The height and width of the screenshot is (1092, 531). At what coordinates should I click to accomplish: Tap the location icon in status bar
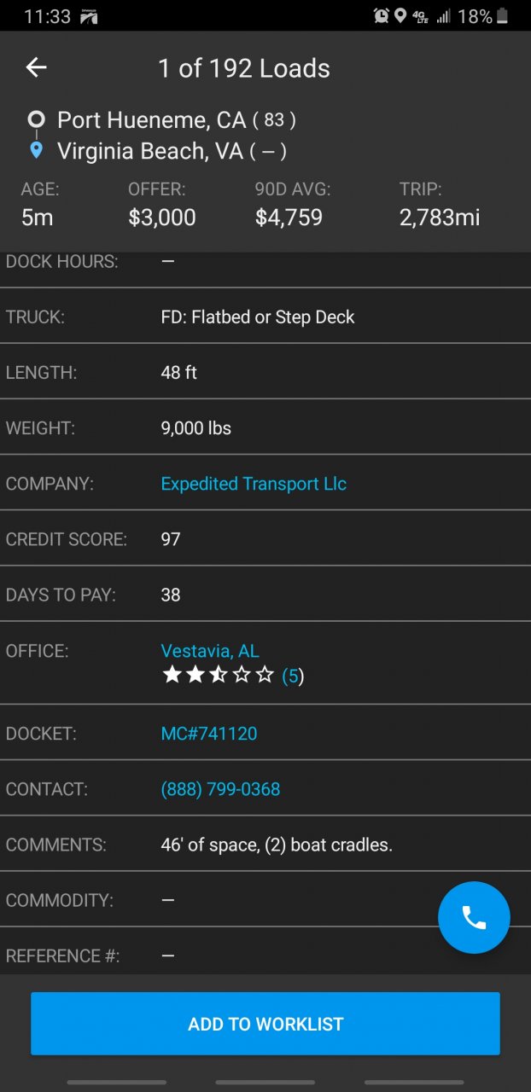[x=400, y=15]
